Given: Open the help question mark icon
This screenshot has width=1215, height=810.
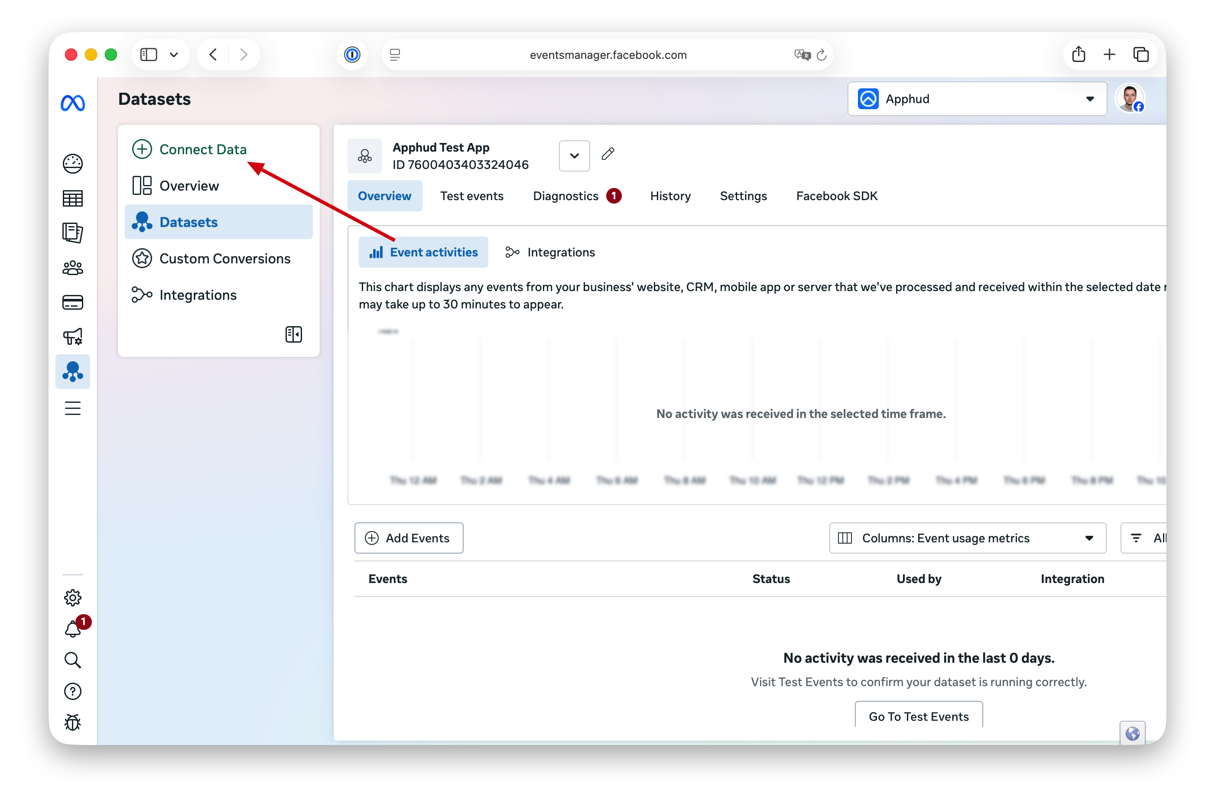Looking at the screenshot, I should (72, 691).
